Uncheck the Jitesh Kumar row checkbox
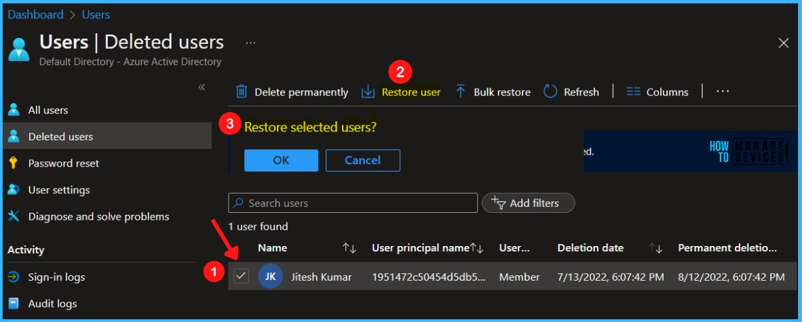Screen dimensions: 802x322 [x=241, y=277]
